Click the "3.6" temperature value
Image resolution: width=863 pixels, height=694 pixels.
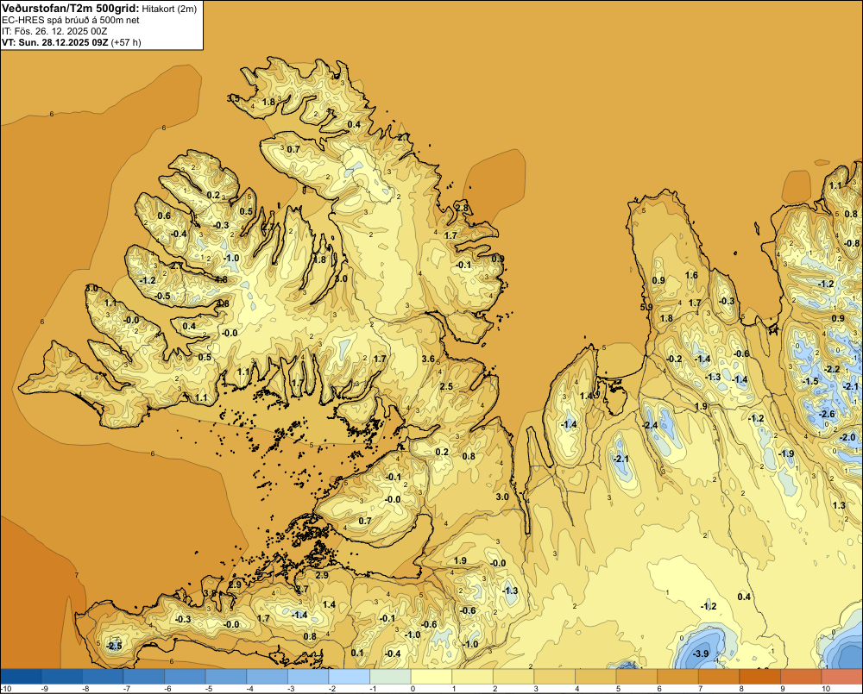pyautogui.click(x=428, y=360)
